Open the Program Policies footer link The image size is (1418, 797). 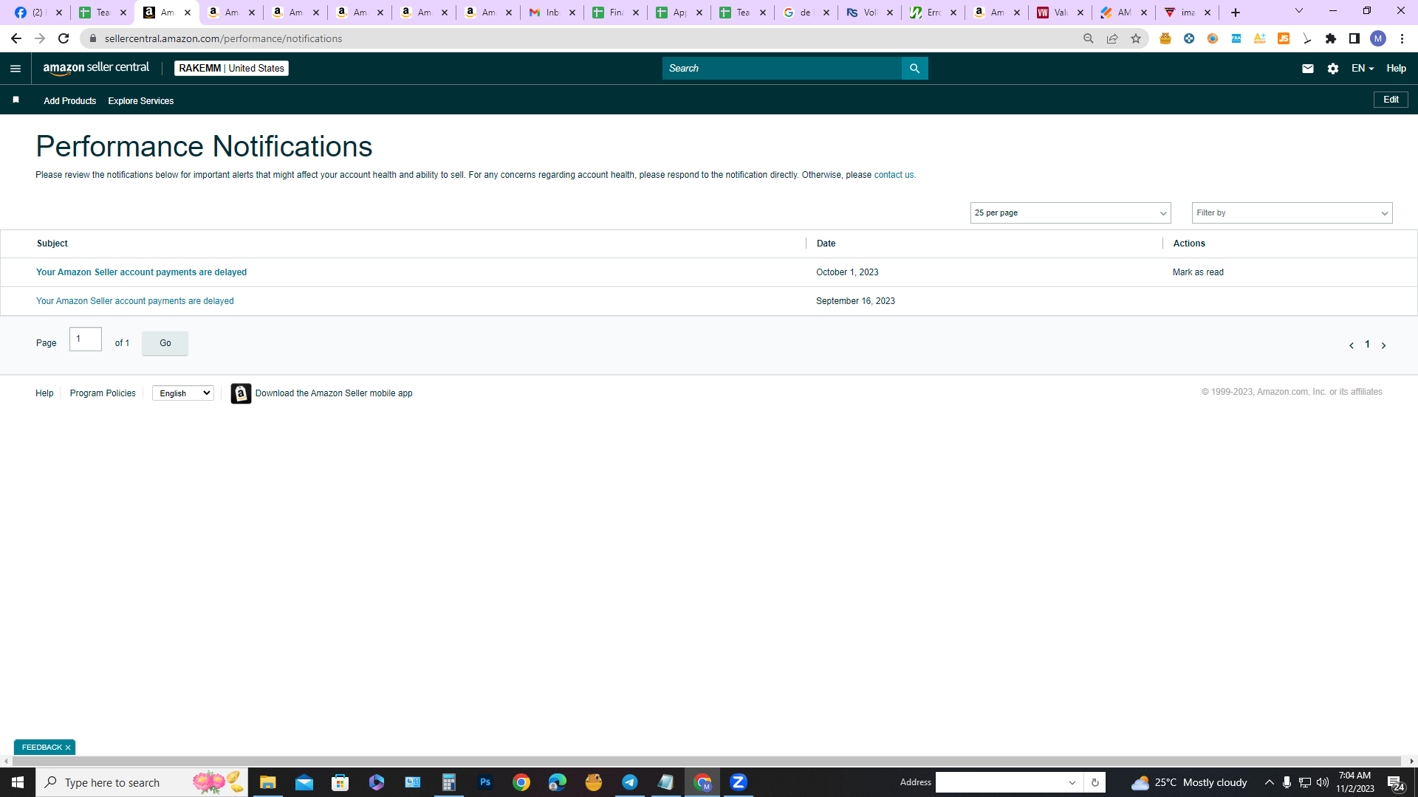point(103,393)
